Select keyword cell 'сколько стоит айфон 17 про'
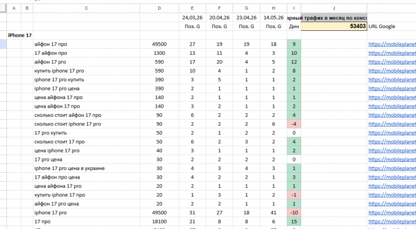416x229 pixels. click(87, 115)
